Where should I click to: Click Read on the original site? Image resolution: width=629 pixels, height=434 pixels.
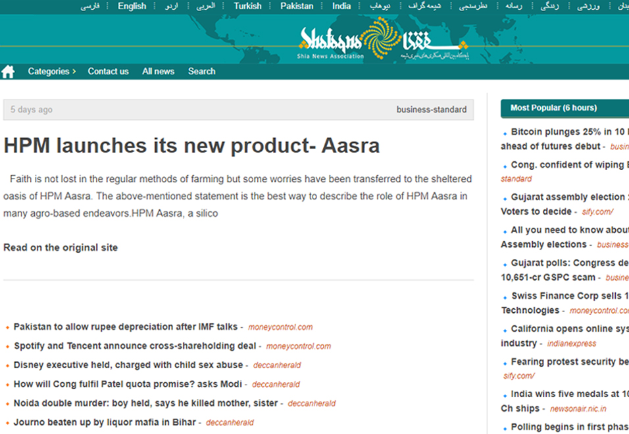[x=61, y=248]
